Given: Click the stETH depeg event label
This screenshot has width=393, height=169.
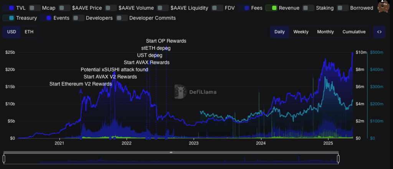Looking at the screenshot, I should tap(156, 48).
